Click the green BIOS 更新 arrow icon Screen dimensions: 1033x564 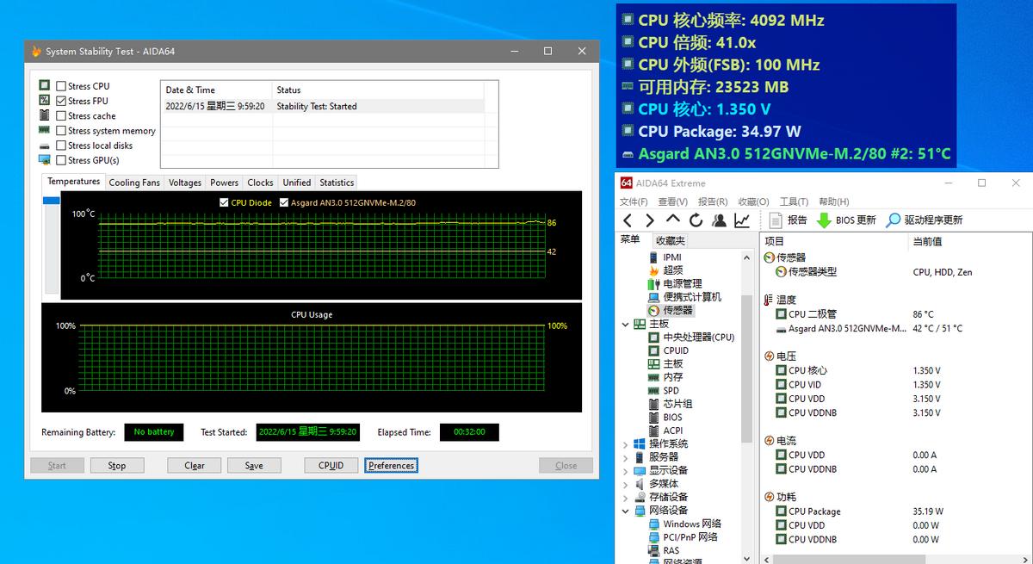pos(824,220)
